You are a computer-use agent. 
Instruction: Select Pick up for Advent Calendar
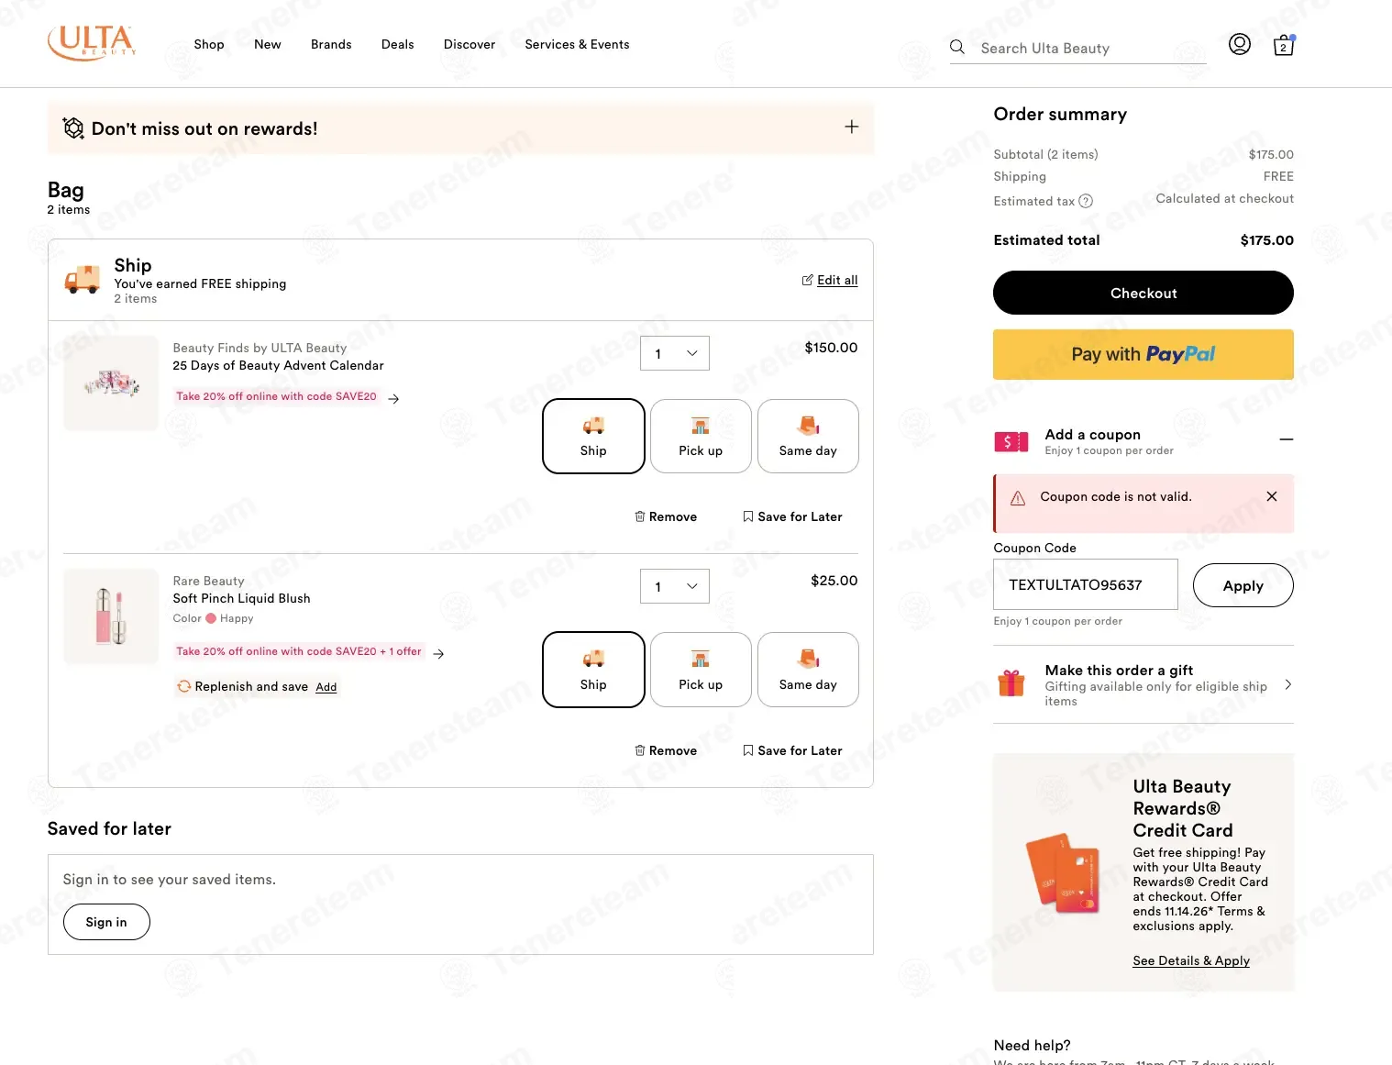(x=701, y=436)
